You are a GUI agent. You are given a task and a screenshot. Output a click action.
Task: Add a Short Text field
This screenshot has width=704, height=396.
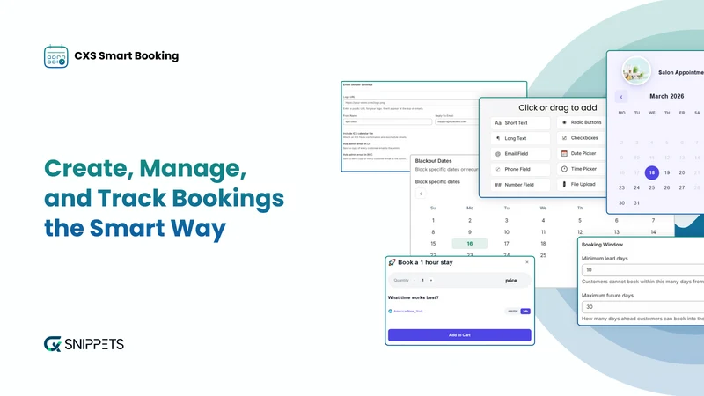tap(520, 123)
